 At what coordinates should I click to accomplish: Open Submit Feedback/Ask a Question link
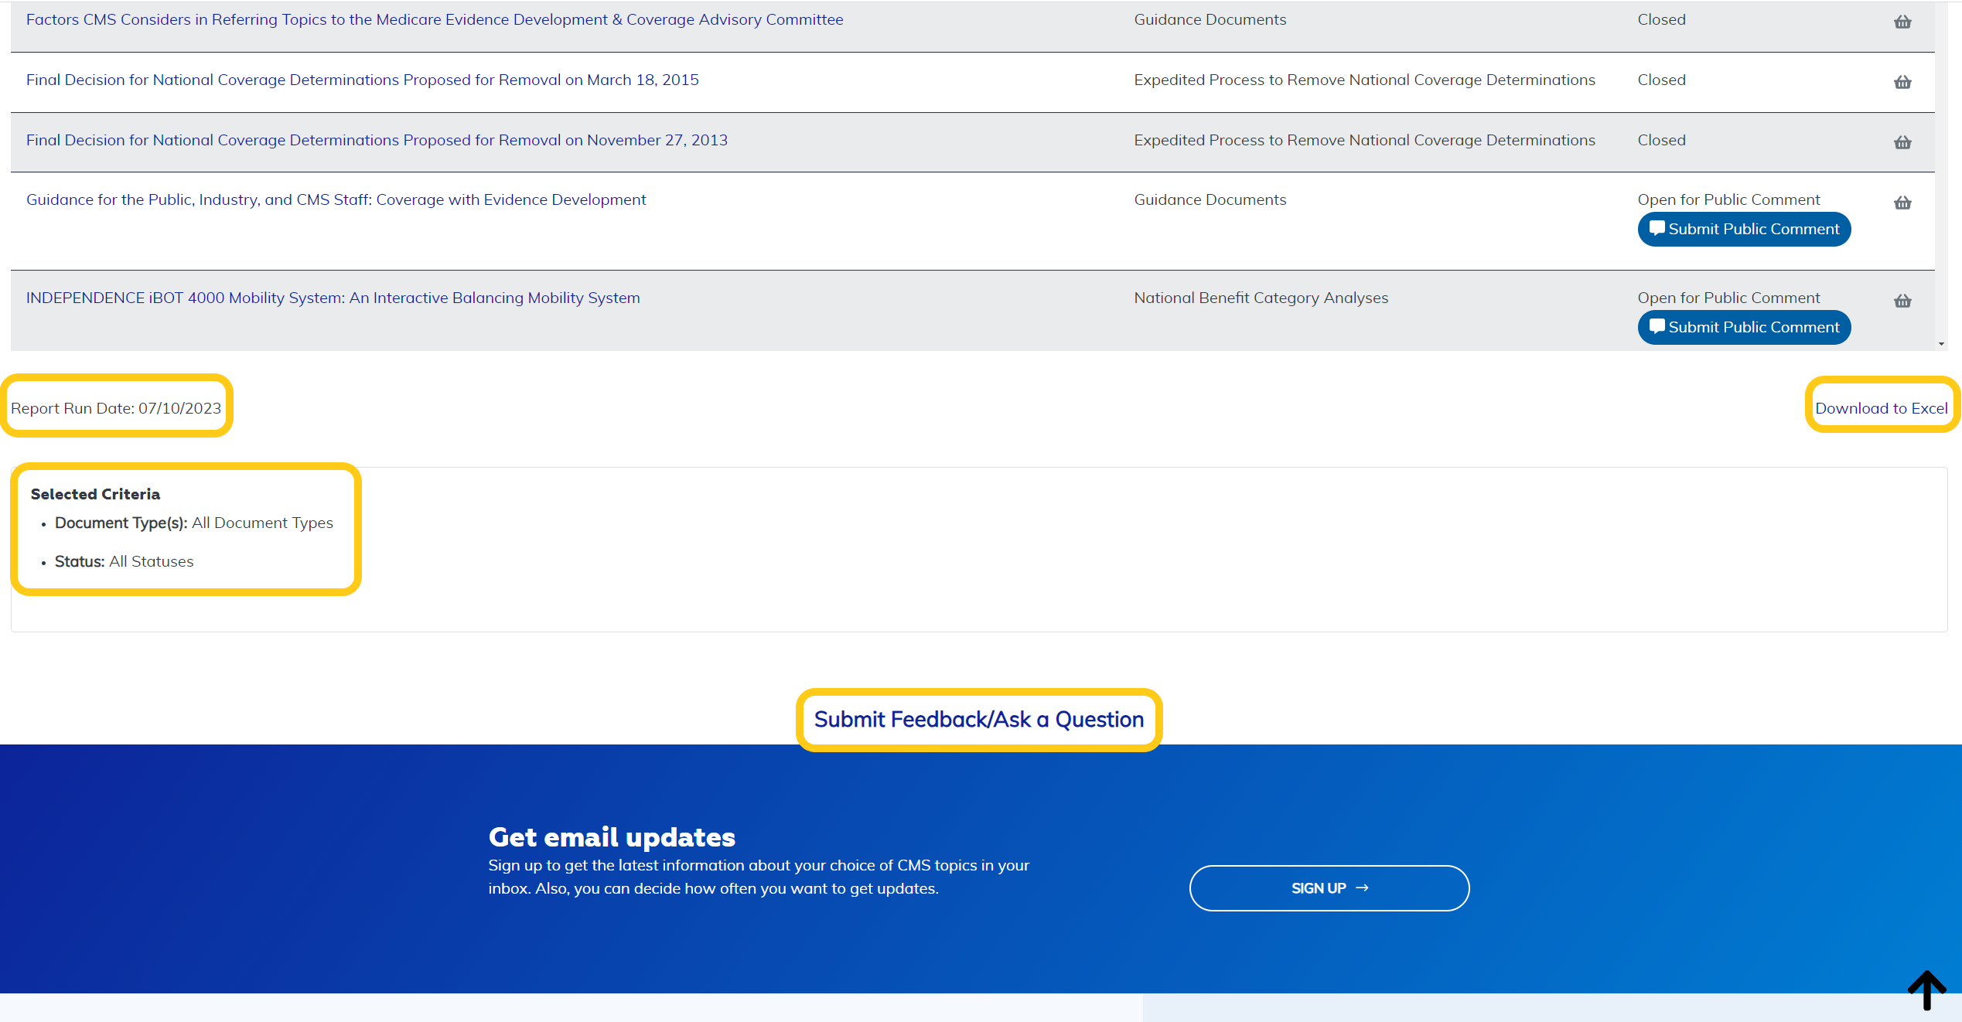pyautogui.click(x=978, y=720)
